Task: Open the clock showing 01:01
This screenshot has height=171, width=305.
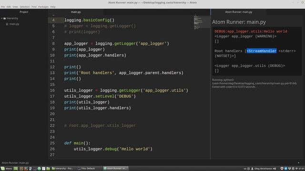Action: (302, 169)
